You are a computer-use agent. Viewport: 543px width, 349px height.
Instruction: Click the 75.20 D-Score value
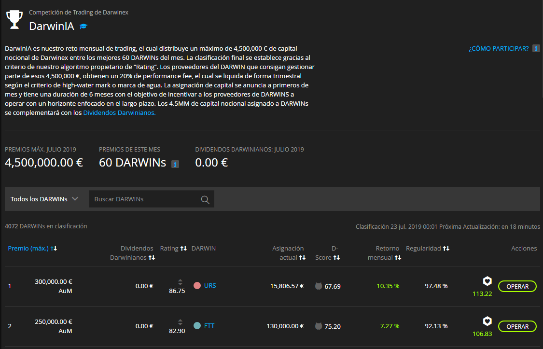click(333, 326)
